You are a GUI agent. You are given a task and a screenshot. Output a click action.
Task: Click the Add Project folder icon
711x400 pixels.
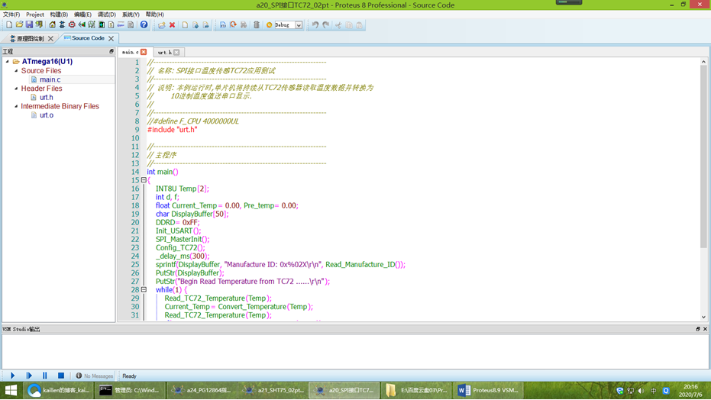pyautogui.click(x=161, y=25)
